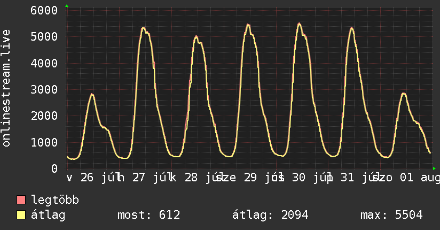The height and width of the screenshot is (230, 440).
Task: Click the 'cs 30 júl' date label
Action: point(302,178)
